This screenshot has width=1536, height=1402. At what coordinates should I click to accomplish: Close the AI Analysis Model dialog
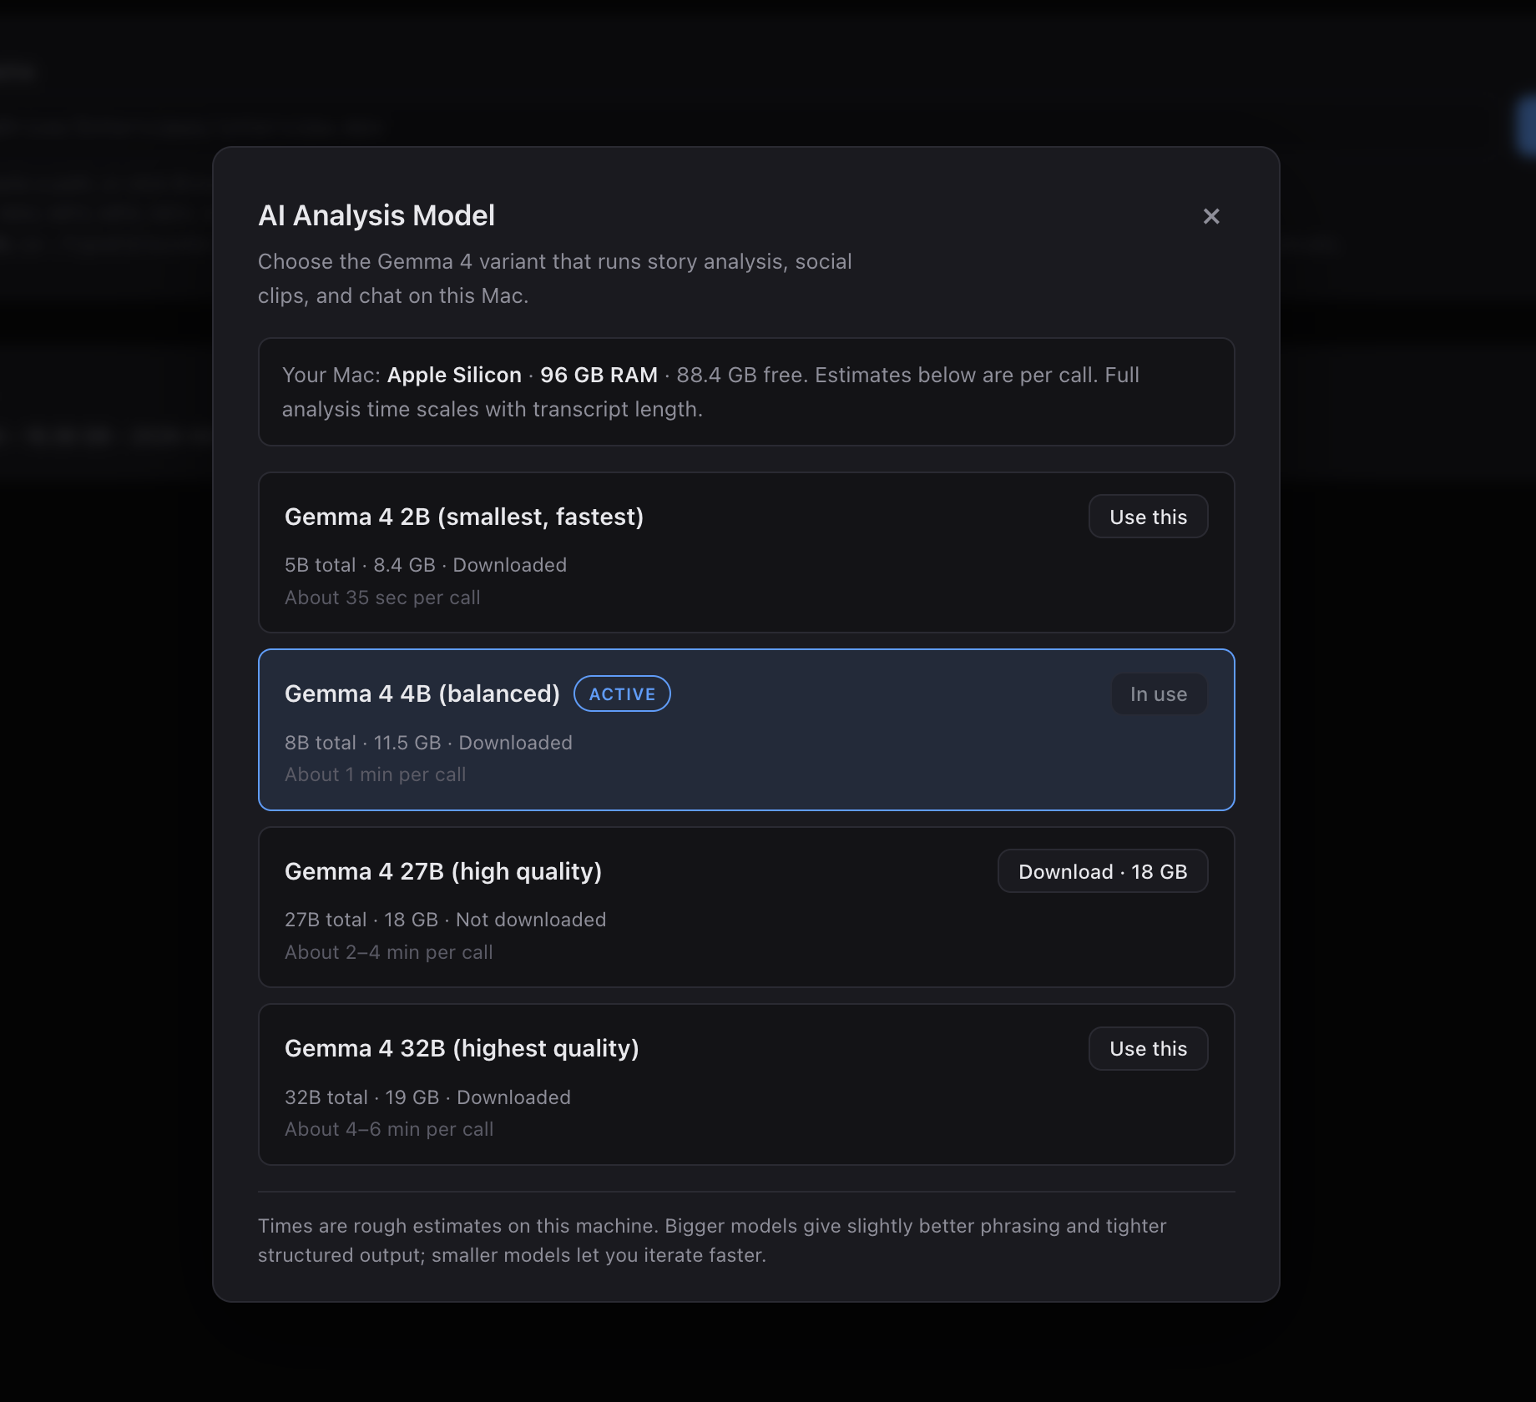[1211, 216]
